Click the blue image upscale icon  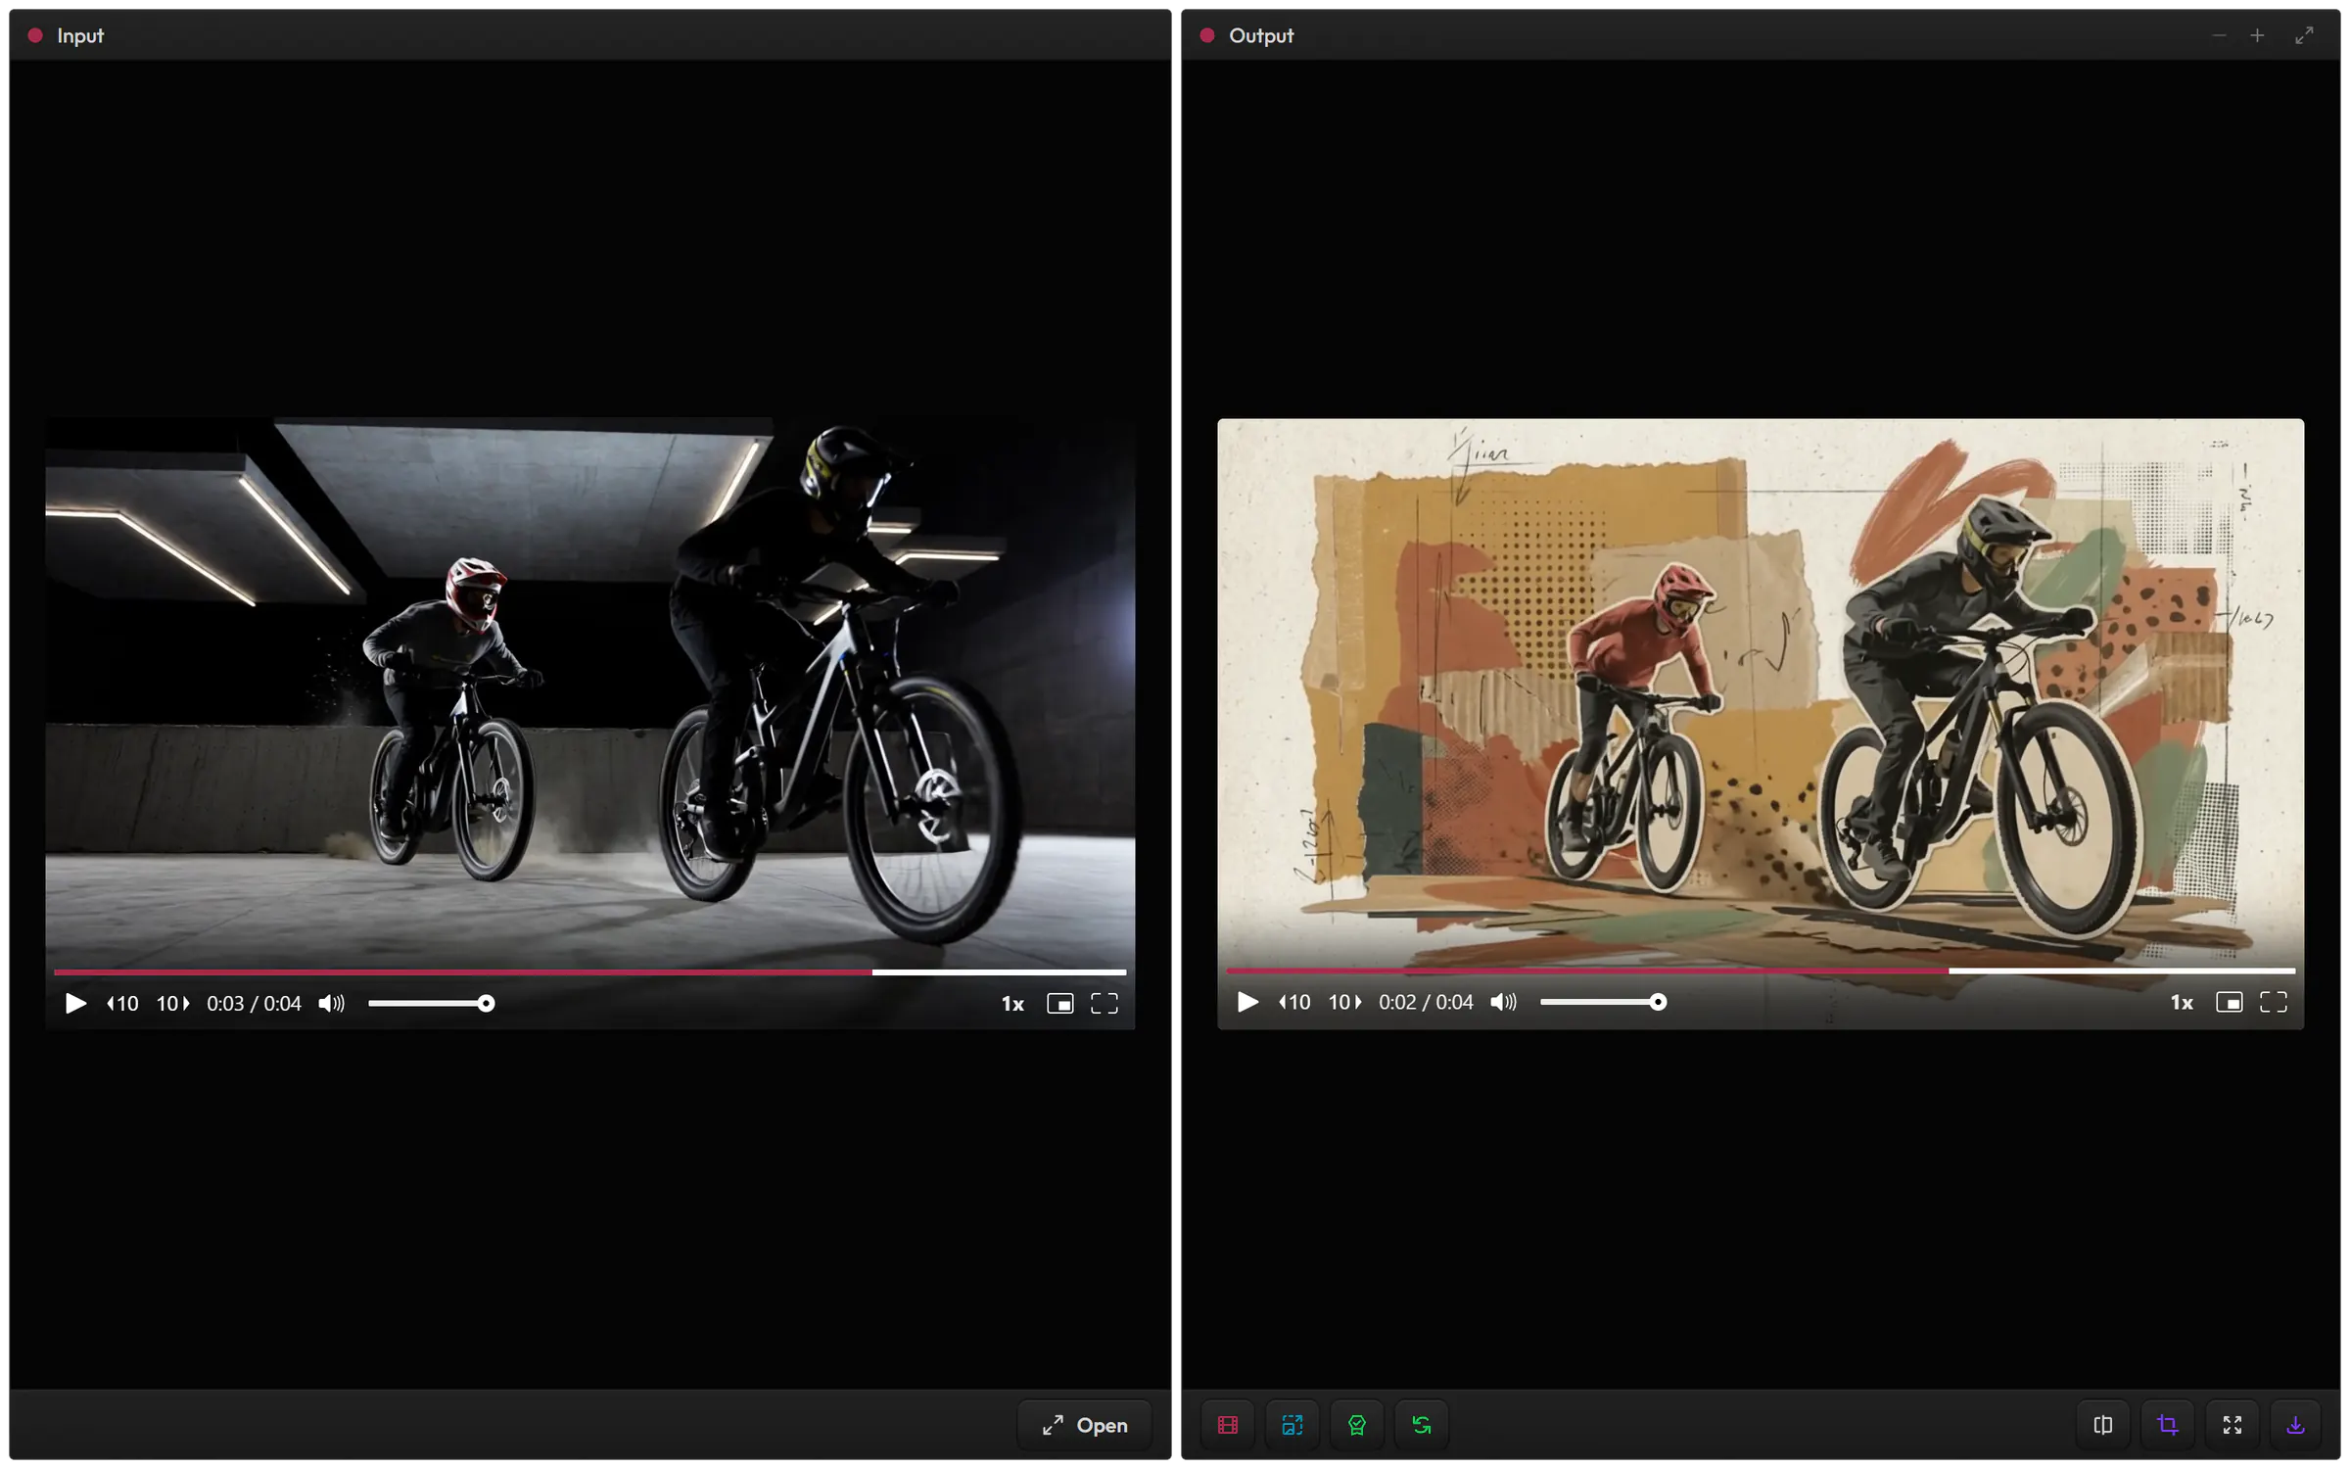(x=1292, y=1425)
